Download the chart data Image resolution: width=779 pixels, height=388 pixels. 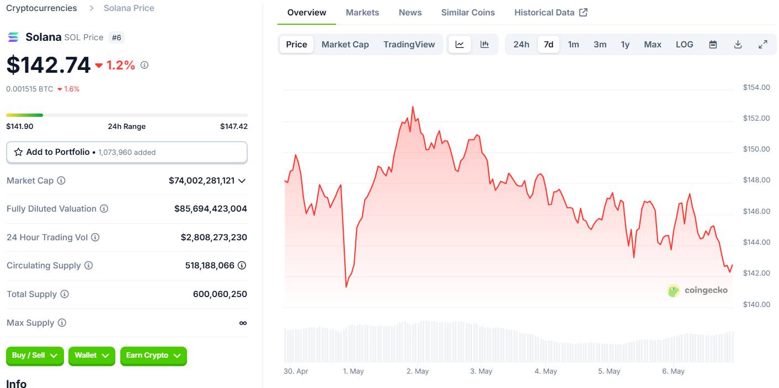(738, 45)
